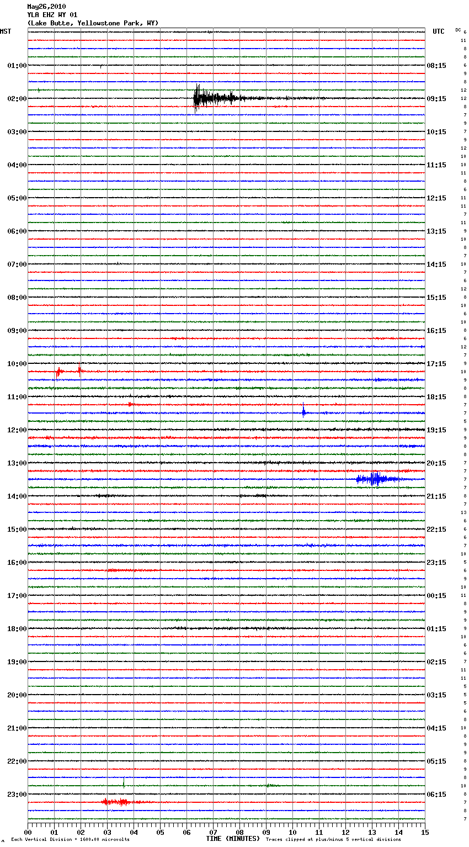Click the UTC axis heading
469x847 pixels.
439,31
